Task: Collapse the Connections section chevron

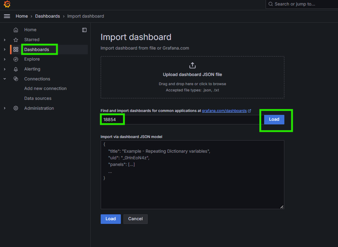Action: (x=5, y=79)
